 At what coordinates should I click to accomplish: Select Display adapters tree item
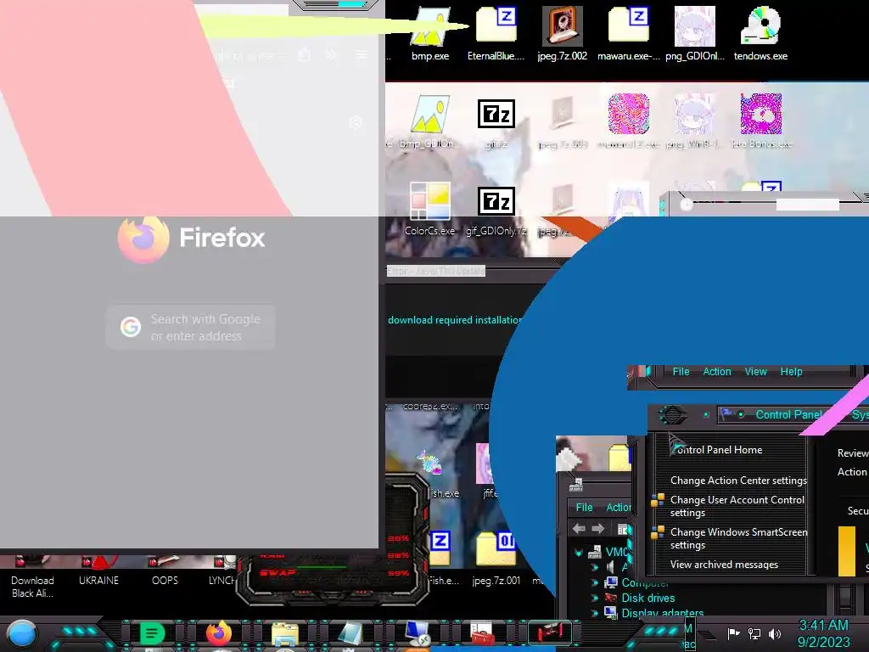tap(662, 613)
